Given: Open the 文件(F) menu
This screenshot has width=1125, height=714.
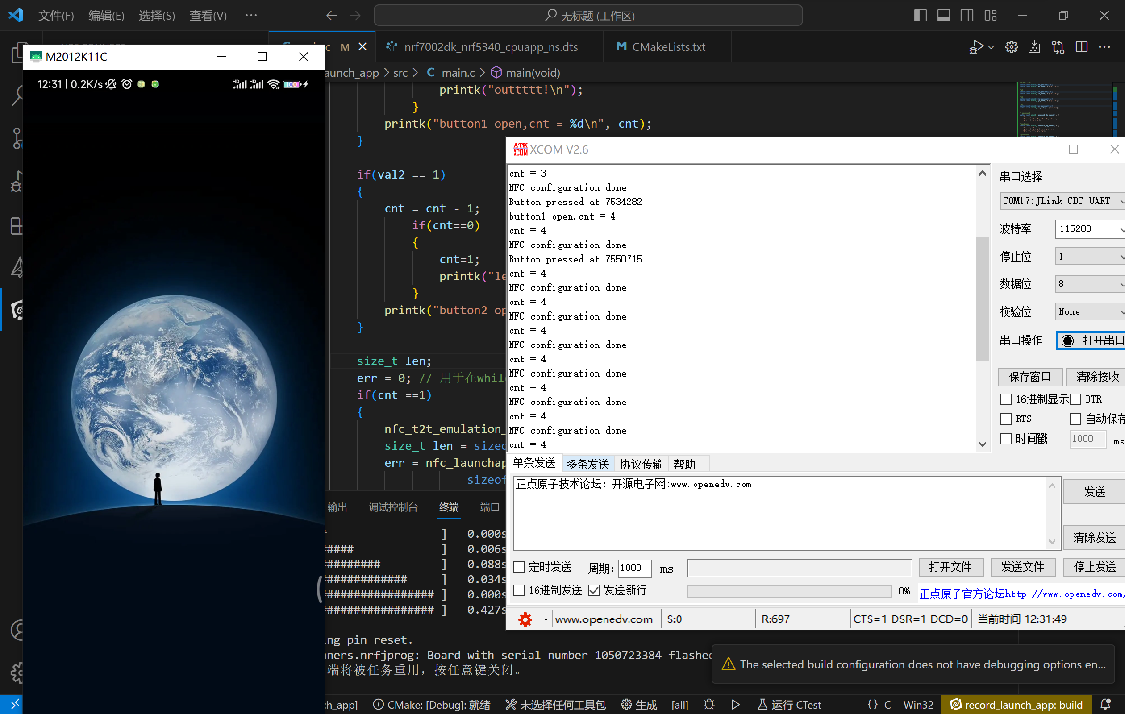Looking at the screenshot, I should [56, 16].
